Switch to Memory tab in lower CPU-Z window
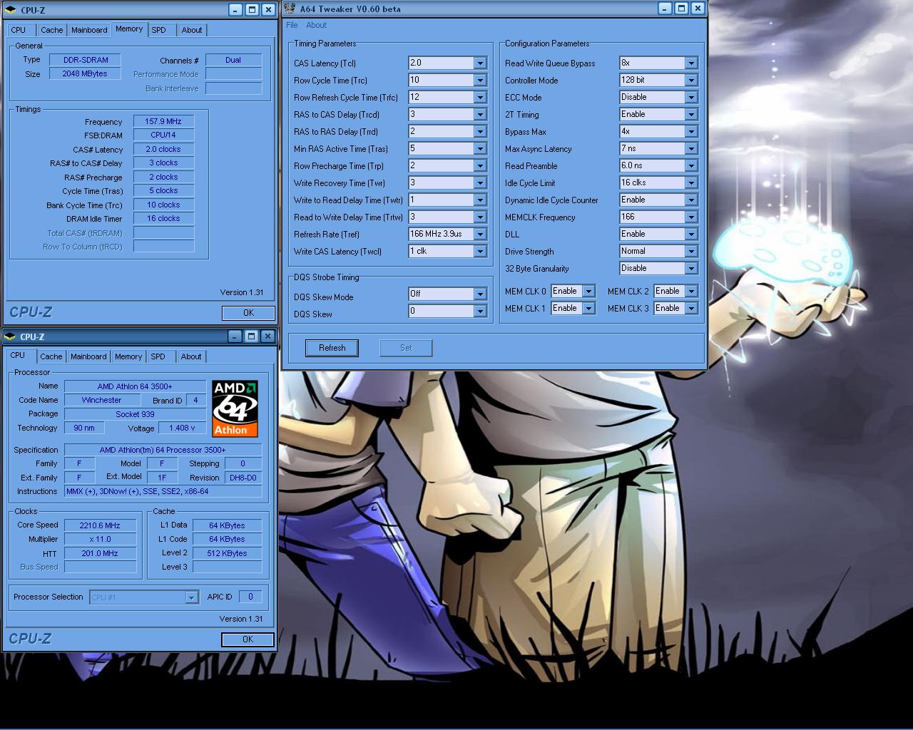 (x=128, y=356)
